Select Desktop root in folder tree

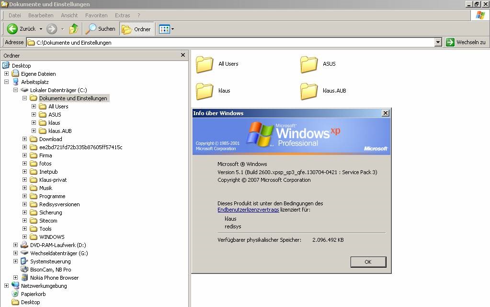[x=21, y=66]
